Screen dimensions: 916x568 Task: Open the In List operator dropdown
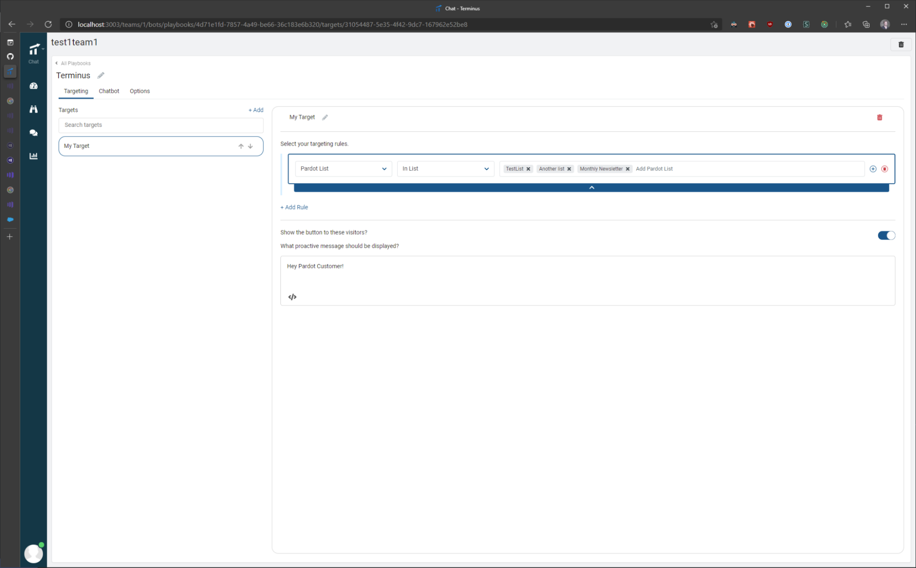pyautogui.click(x=445, y=169)
